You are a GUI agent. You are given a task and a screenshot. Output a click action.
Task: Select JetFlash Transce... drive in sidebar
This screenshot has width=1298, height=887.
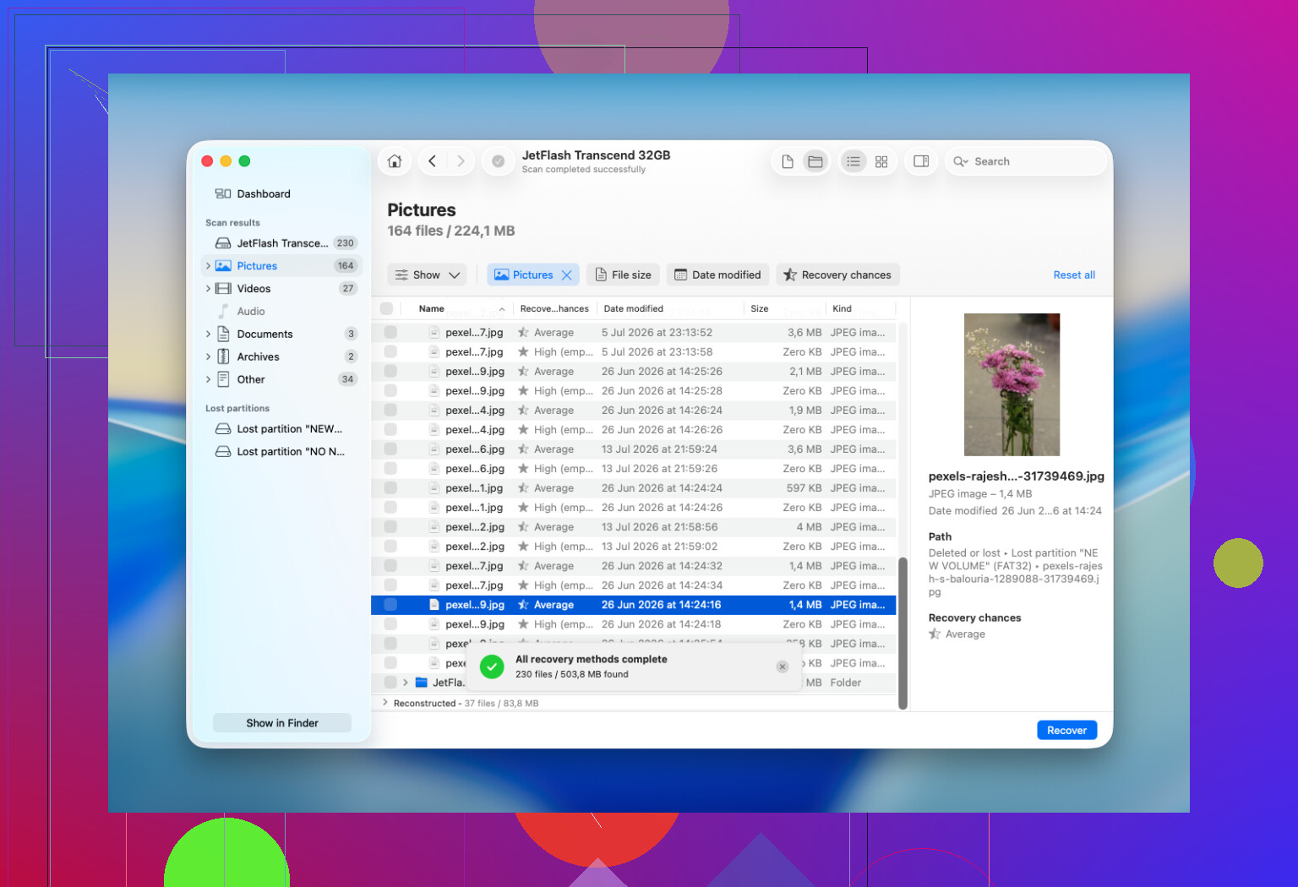[281, 243]
